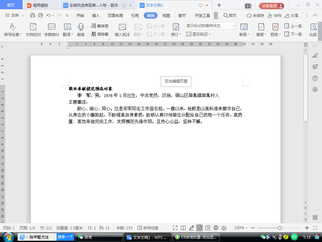Collapse the ribbon with the chevron

[x=315, y=15]
